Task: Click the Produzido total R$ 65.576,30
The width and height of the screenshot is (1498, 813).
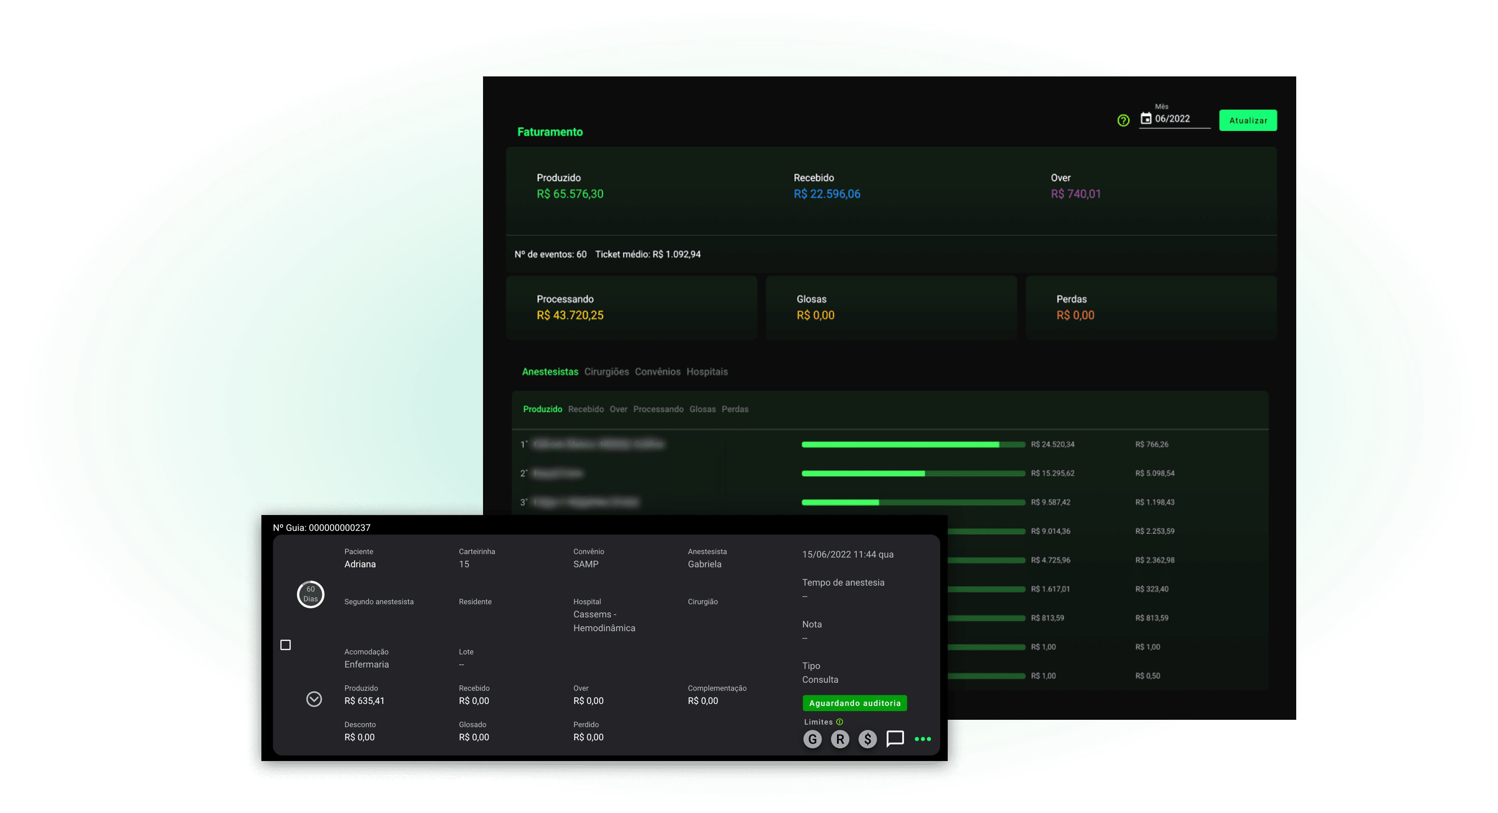Action: [x=570, y=194]
